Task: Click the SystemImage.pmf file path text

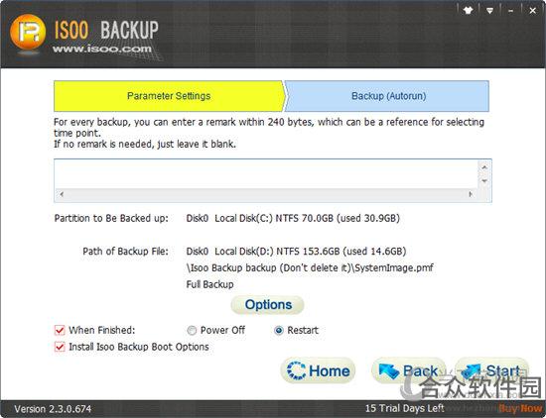Action: pyautogui.click(x=310, y=267)
